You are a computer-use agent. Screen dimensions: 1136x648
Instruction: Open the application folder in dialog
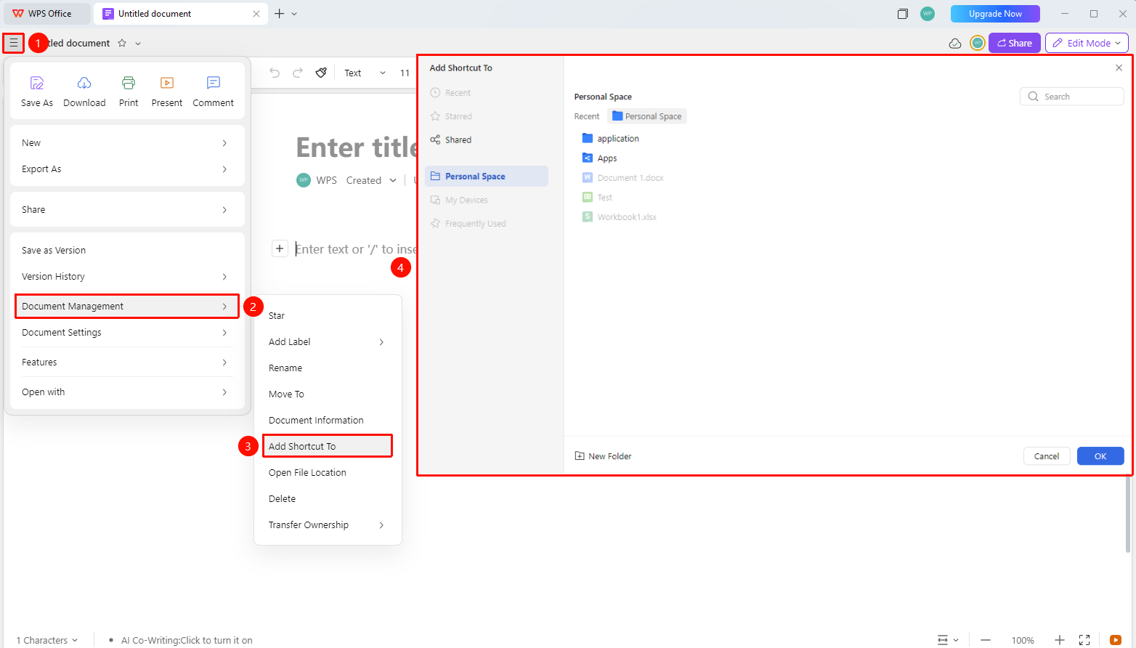611,138
